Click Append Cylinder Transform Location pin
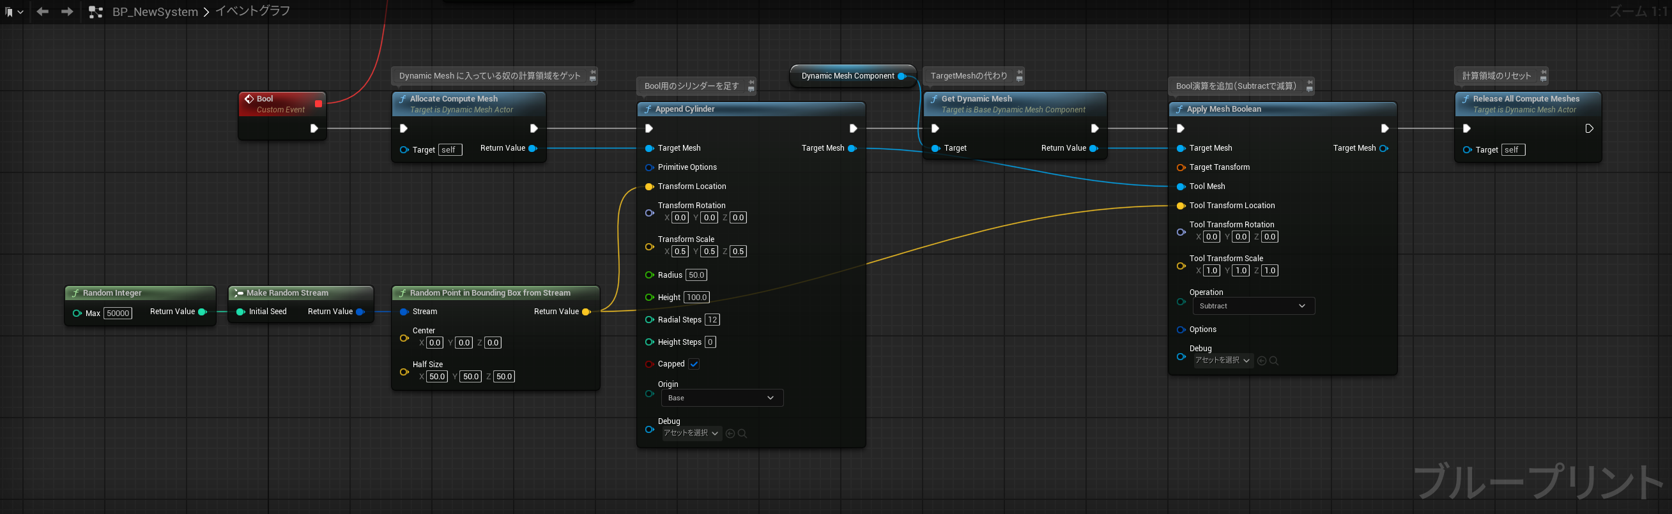 (x=649, y=187)
